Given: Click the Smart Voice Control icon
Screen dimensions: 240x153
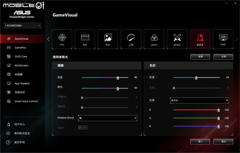Looking at the screenshot, I should coord(9,101).
